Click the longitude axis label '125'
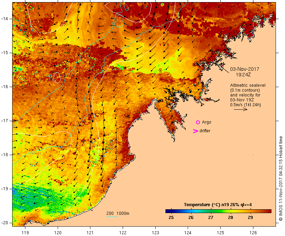Viewport: 285px width, 236px height. click(x=221, y=233)
